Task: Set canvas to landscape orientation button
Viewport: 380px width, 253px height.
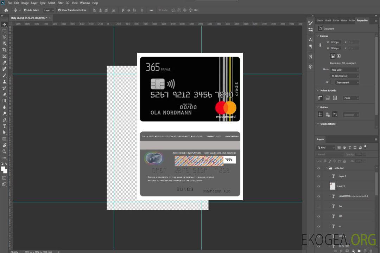Action: tap(338, 56)
